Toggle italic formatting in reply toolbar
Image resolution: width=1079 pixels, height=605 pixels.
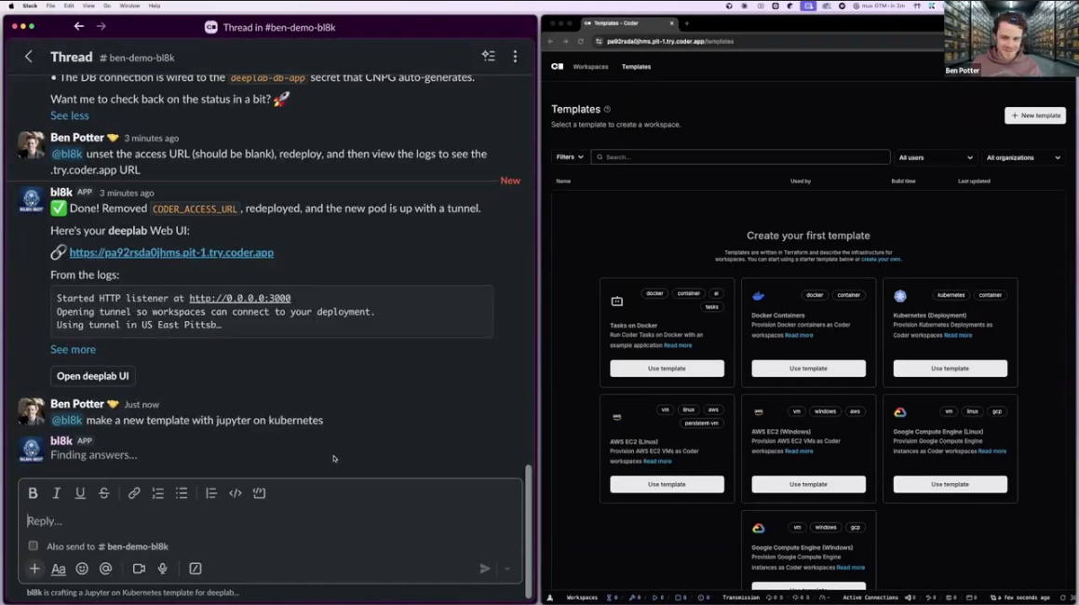(x=57, y=492)
